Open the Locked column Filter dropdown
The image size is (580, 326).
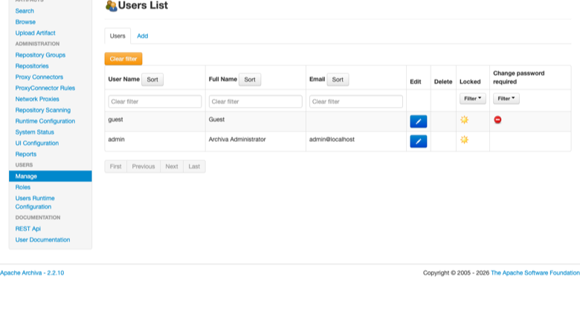pyautogui.click(x=472, y=99)
